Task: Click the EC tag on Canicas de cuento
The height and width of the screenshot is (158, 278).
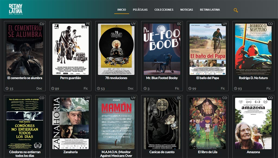Action: click(179, 98)
